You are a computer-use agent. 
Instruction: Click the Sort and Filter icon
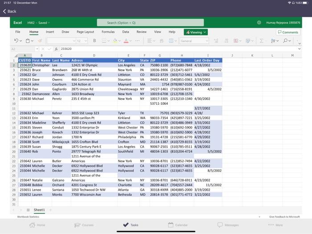click(x=273, y=41)
